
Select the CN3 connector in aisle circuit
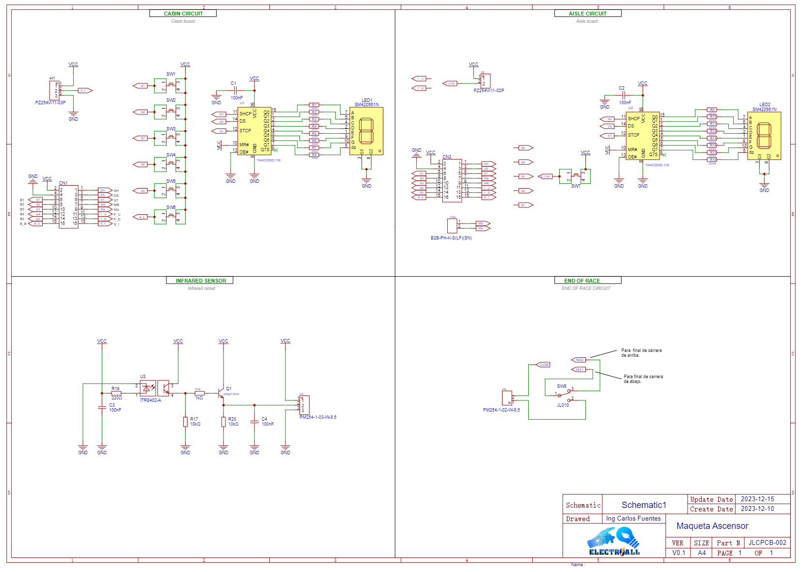452,180
